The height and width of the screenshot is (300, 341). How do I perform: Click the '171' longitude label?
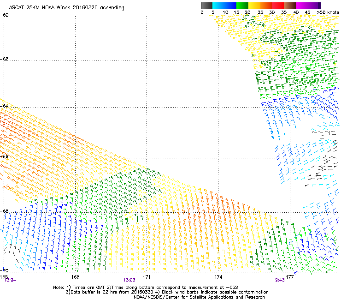pyautogui.click(x=147, y=276)
